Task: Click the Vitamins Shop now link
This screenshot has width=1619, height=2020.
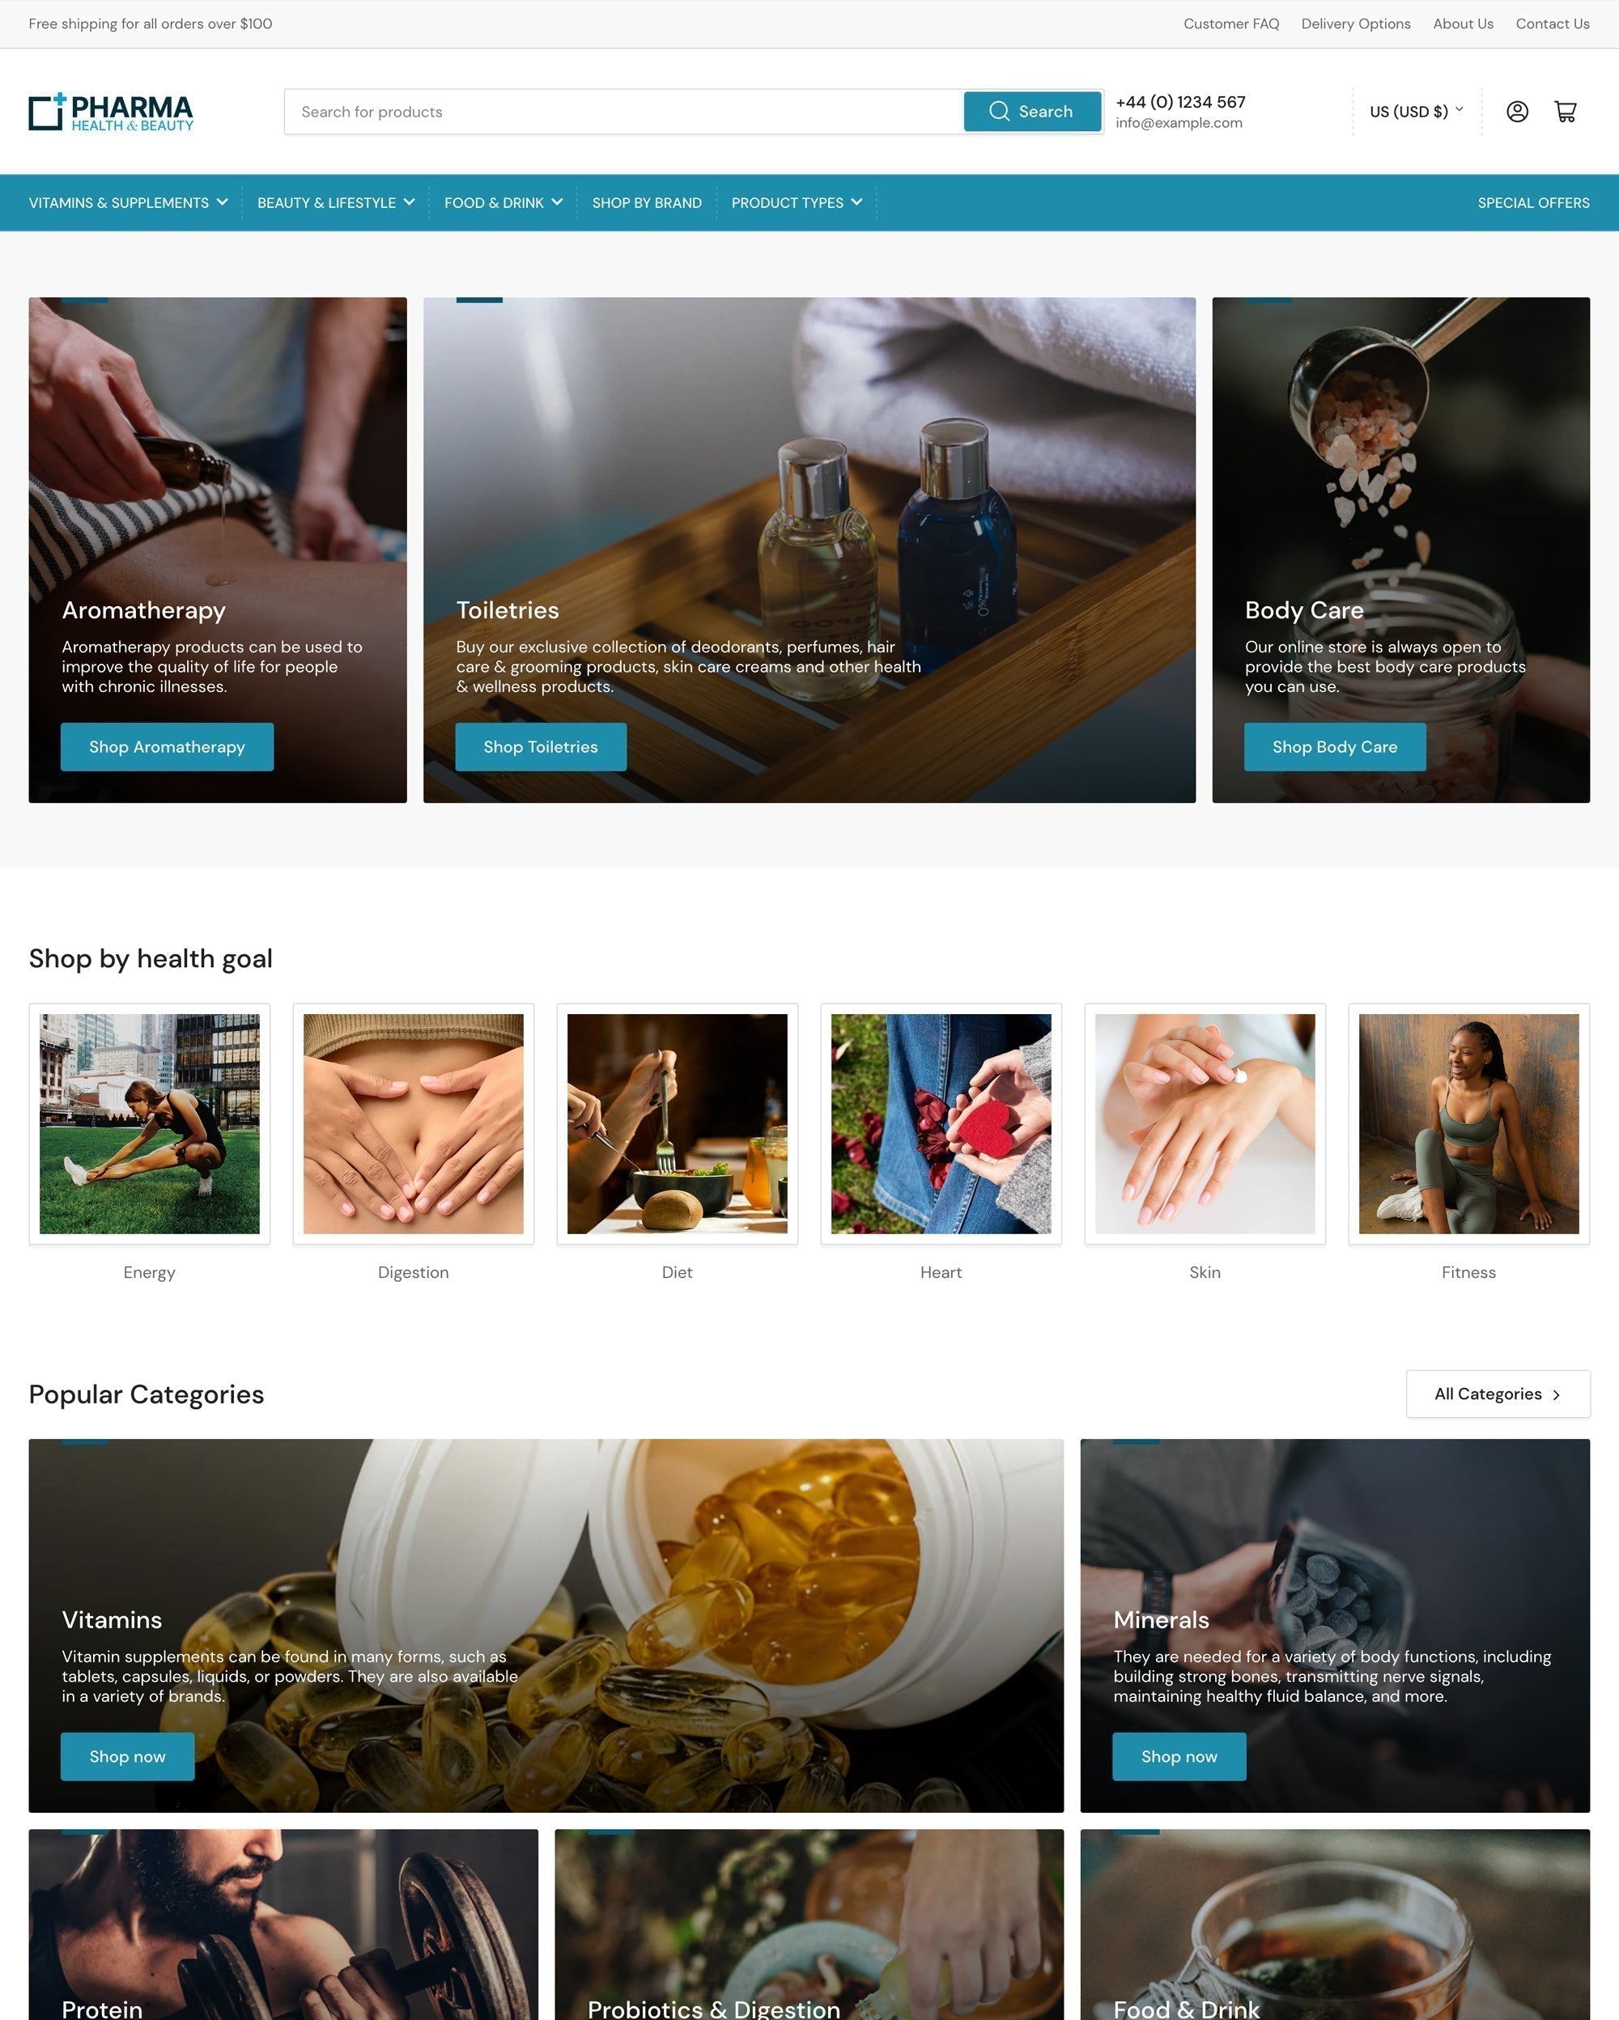Action: coord(127,1755)
